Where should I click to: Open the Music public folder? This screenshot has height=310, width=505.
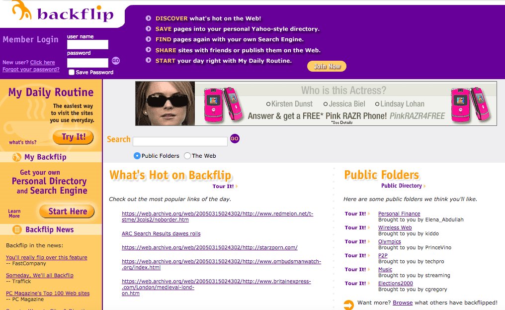coord(385,269)
